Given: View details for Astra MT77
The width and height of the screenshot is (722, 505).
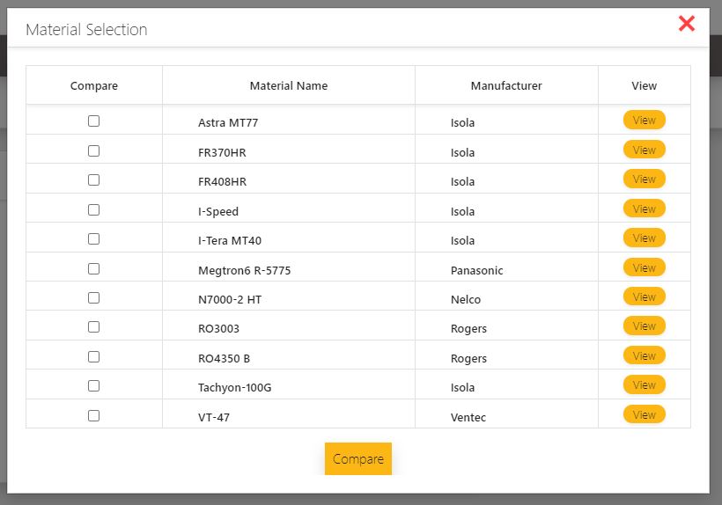Looking at the screenshot, I should tap(644, 120).
